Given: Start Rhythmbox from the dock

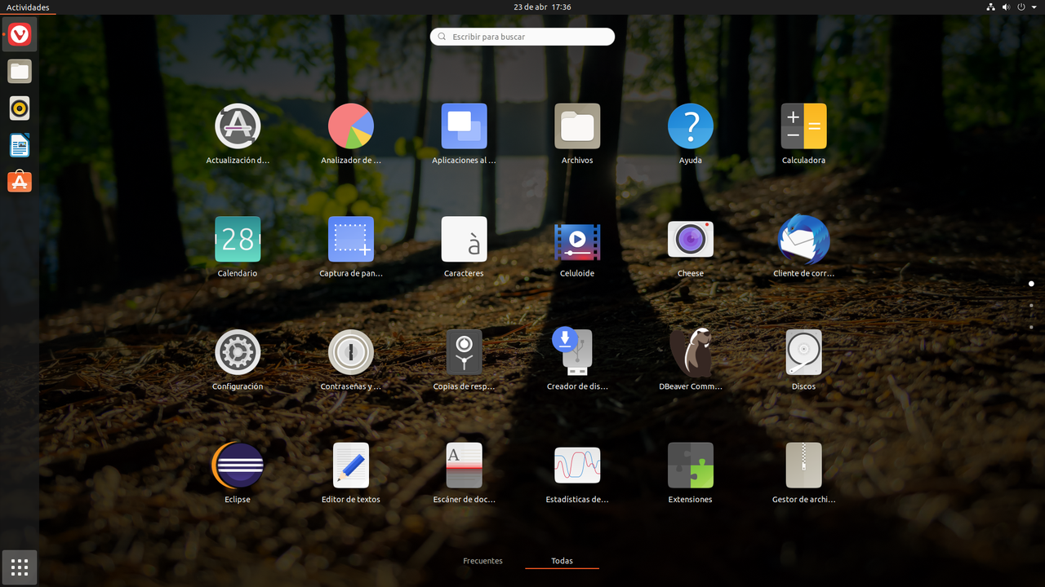Looking at the screenshot, I should pyautogui.click(x=19, y=108).
